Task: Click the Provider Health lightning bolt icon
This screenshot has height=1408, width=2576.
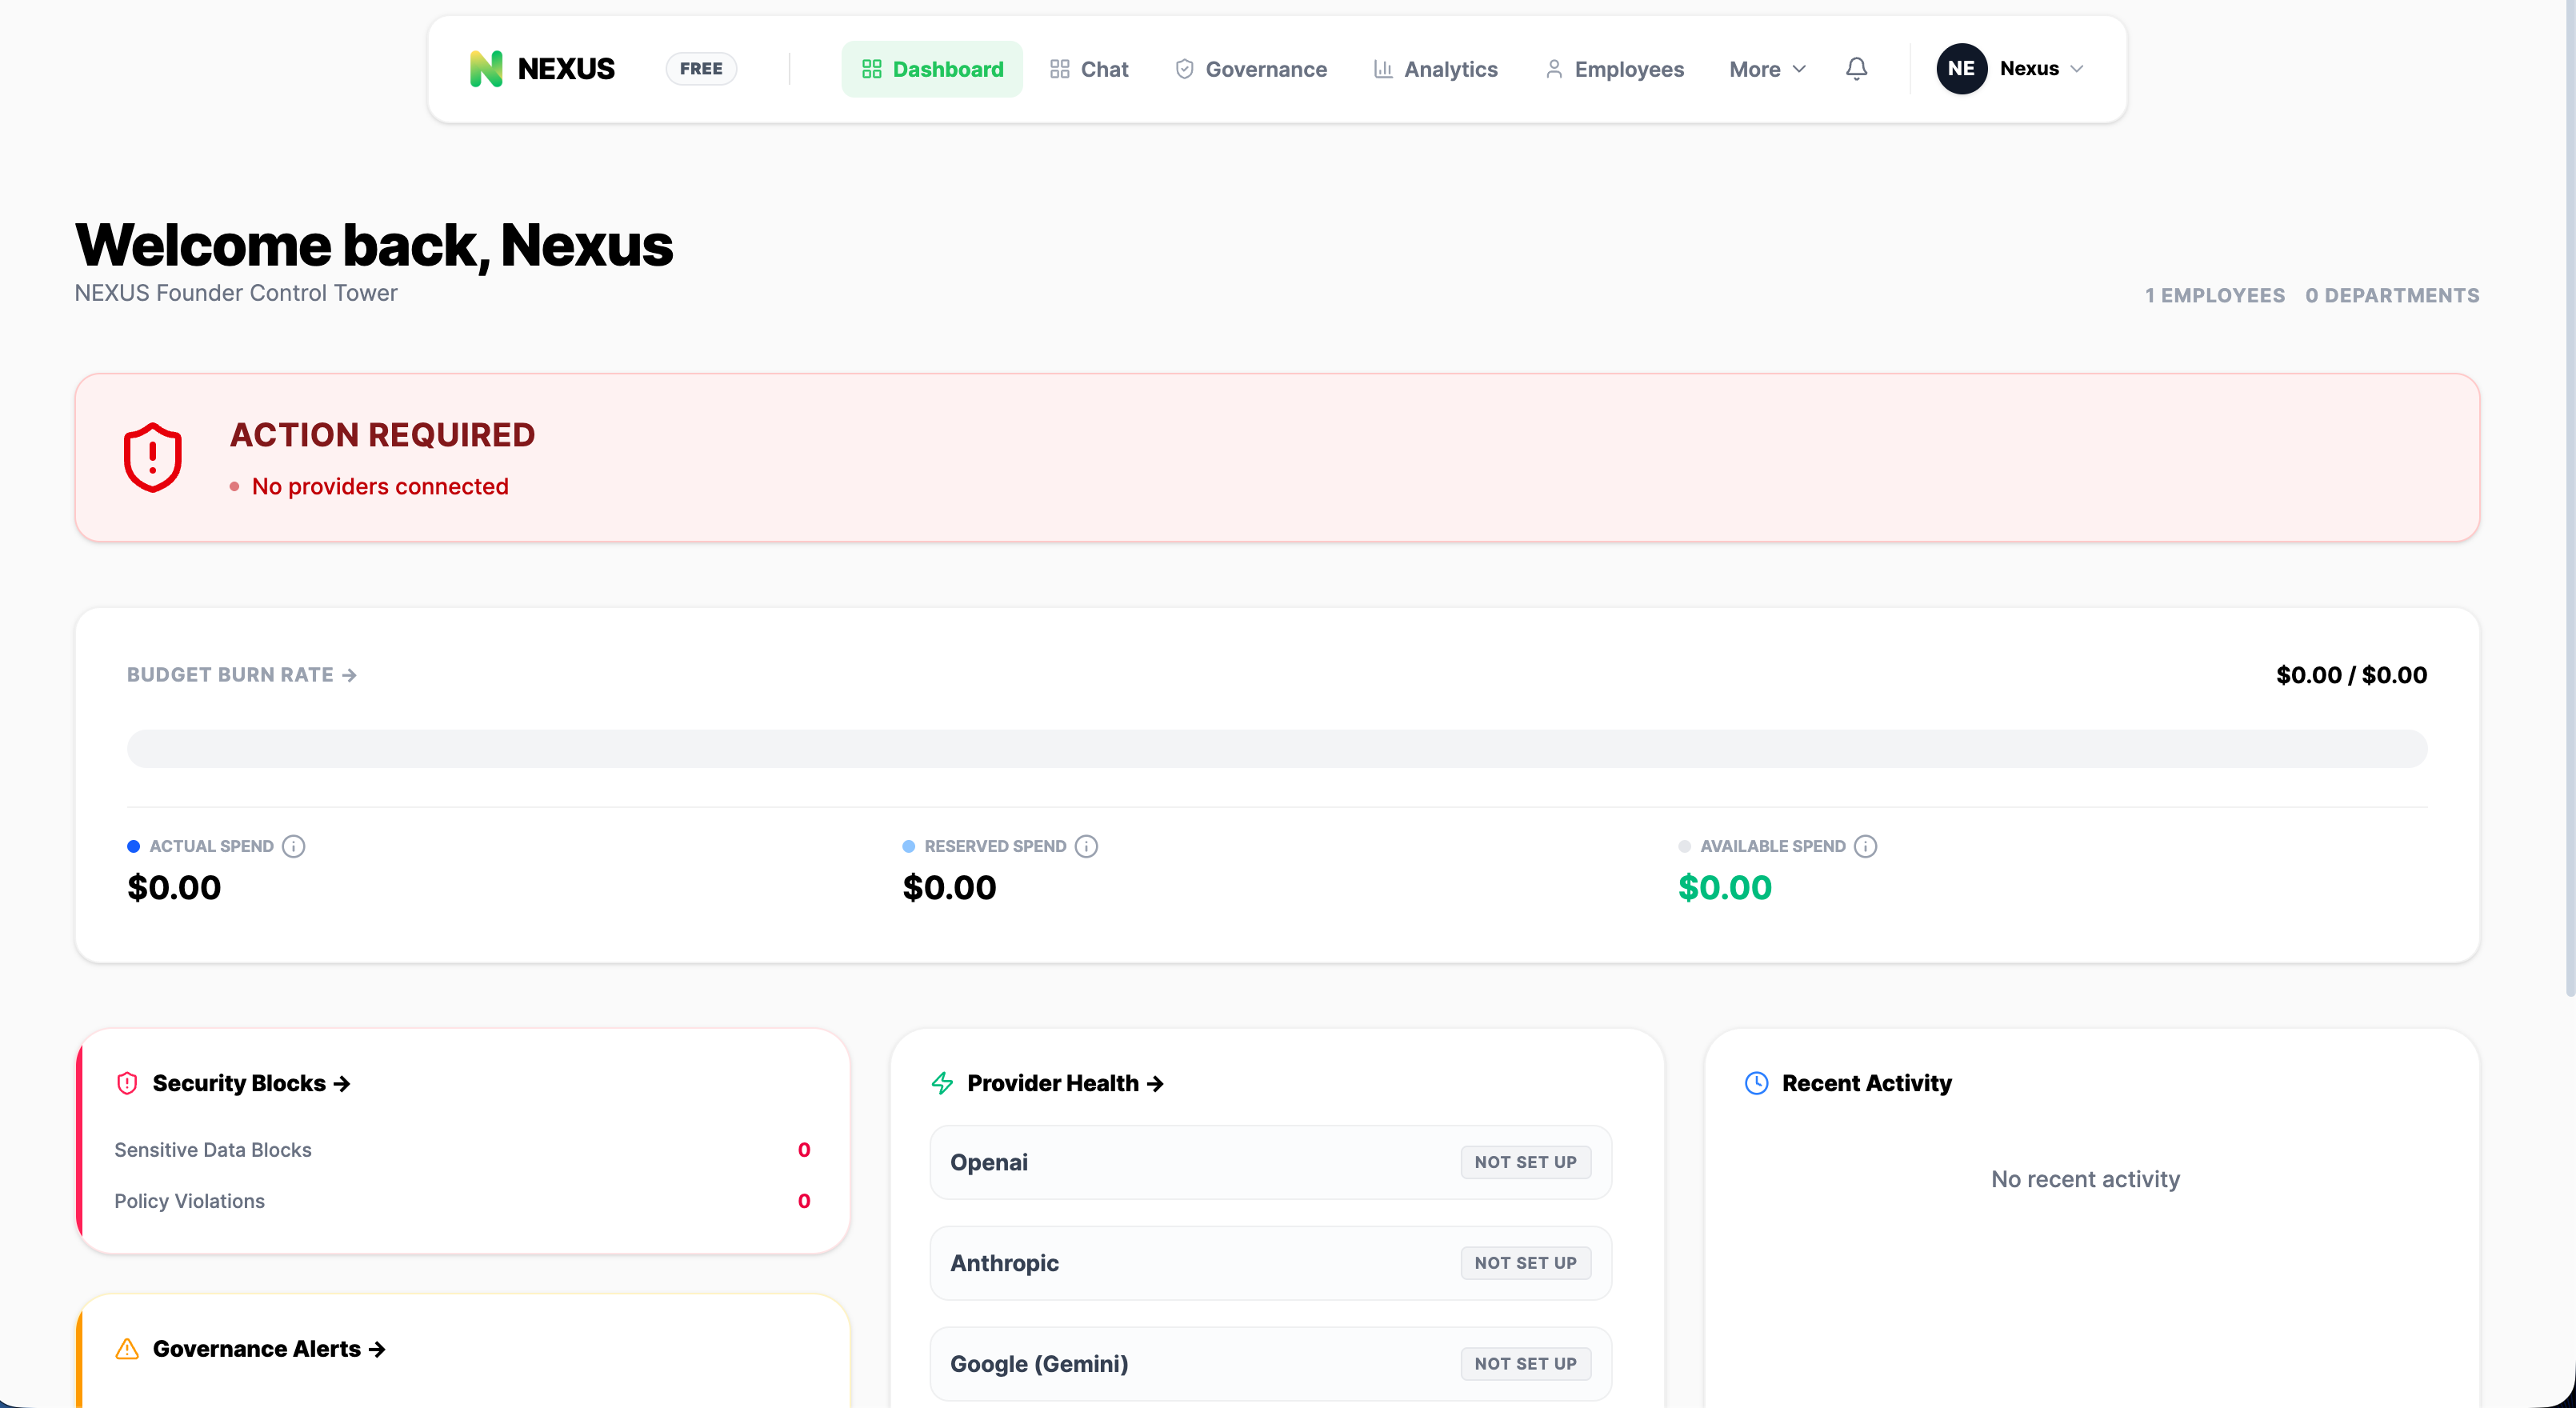Action: (x=942, y=1083)
